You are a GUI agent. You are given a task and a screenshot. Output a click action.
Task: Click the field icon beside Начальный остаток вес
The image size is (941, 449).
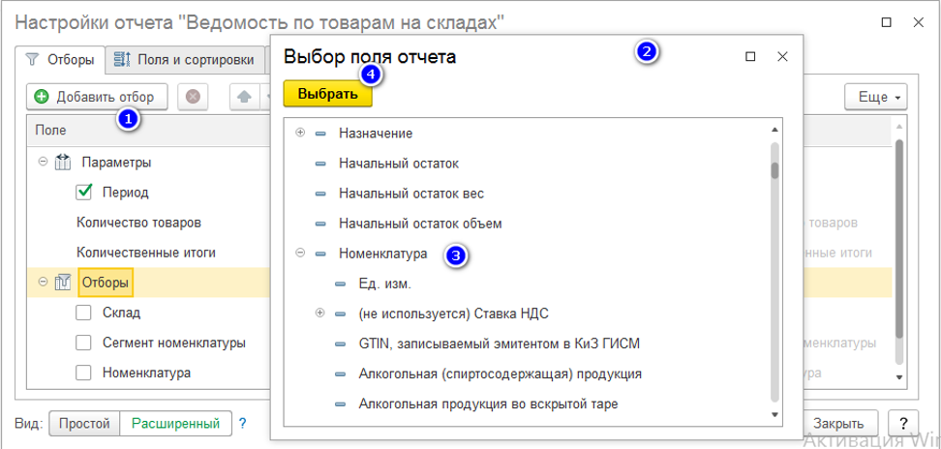point(320,194)
